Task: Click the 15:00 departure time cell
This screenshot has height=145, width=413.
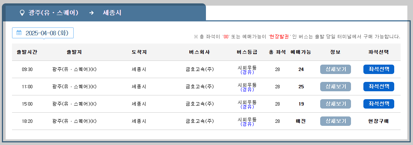Action: click(x=27, y=104)
